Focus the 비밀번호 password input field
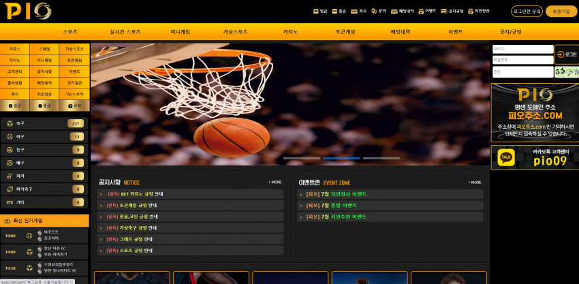The height and width of the screenshot is (284, 579). [523, 60]
